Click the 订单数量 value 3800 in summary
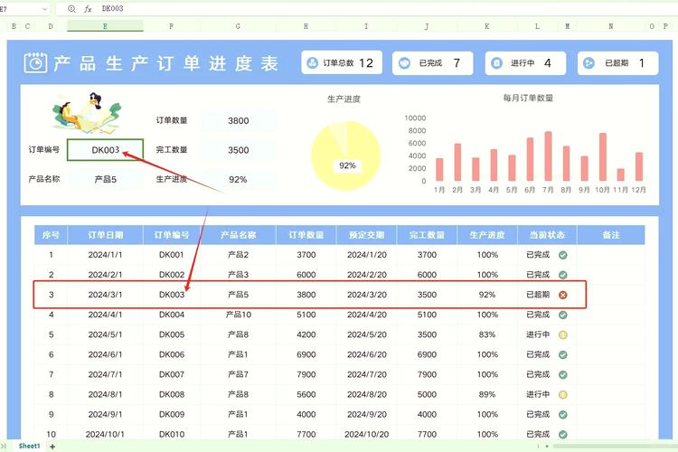Image resolution: width=678 pixels, height=452 pixels. tap(239, 121)
